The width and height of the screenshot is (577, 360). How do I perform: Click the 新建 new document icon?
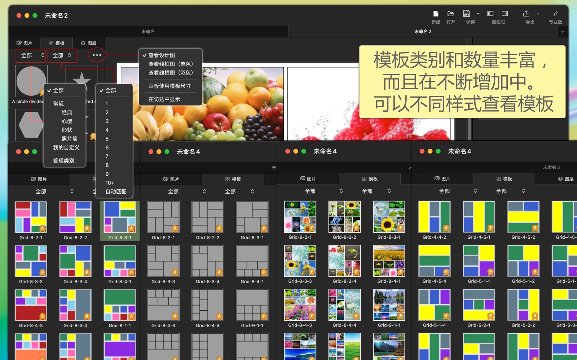click(x=436, y=14)
